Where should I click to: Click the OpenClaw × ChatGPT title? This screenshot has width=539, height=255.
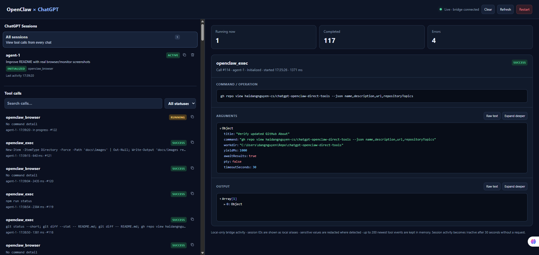(x=33, y=10)
